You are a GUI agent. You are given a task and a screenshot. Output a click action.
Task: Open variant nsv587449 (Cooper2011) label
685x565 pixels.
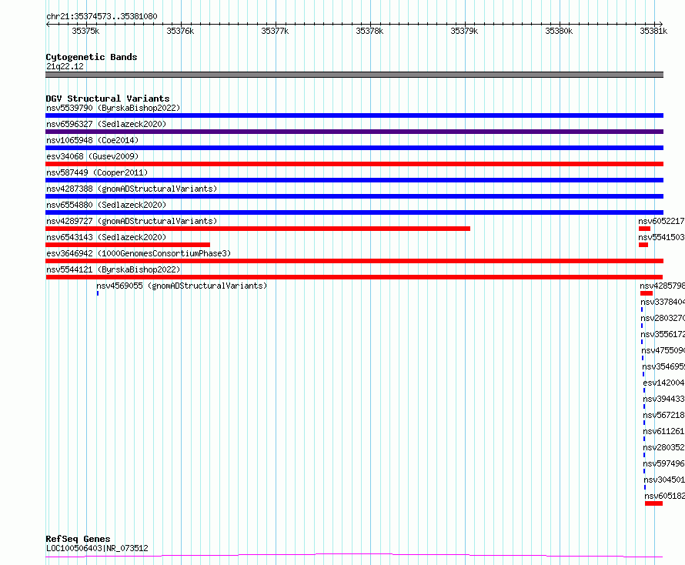(x=97, y=172)
